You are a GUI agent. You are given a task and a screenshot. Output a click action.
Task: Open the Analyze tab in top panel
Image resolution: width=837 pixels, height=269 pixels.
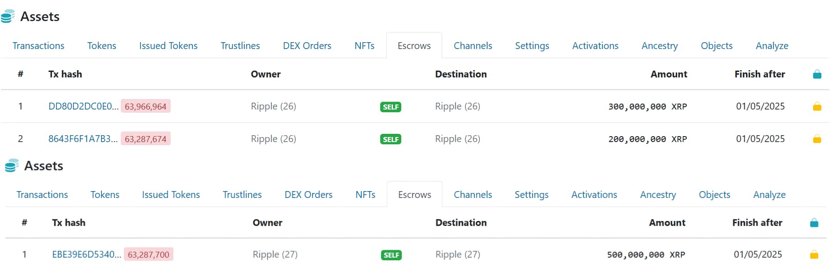coord(772,46)
